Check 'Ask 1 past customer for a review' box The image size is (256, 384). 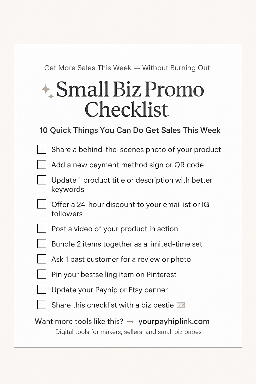[42, 259]
